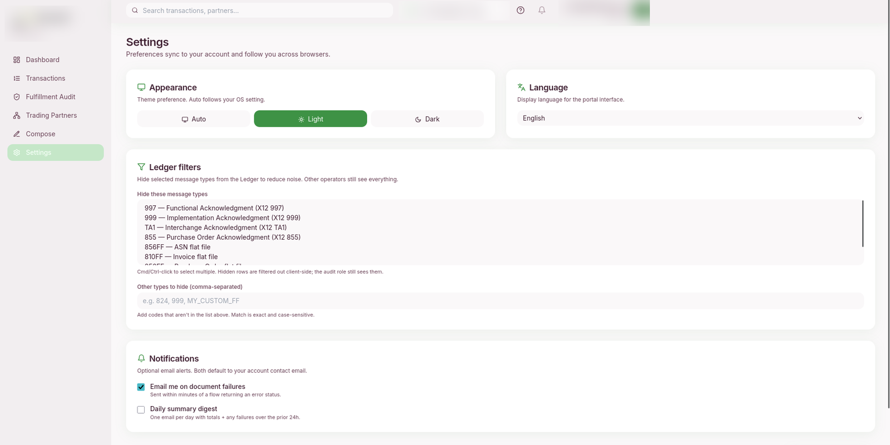Select 856FF — ASN flat file option
The width and height of the screenshot is (890, 445).
pos(177,247)
